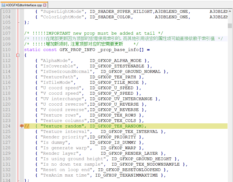233x182 pixels.
Task: Select the A3DGFXEditorInterface.cpp tab
Action: [x=24, y=5]
